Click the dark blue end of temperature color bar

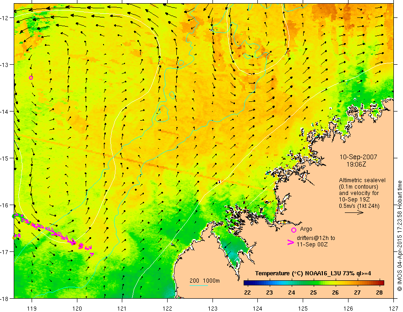pyautogui.click(x=247, y=283)
